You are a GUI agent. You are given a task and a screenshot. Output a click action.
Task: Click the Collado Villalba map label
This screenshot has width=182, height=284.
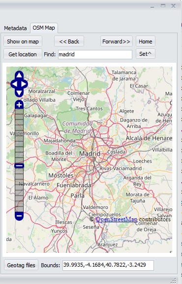pyautogui.click(x=38, y=100)
